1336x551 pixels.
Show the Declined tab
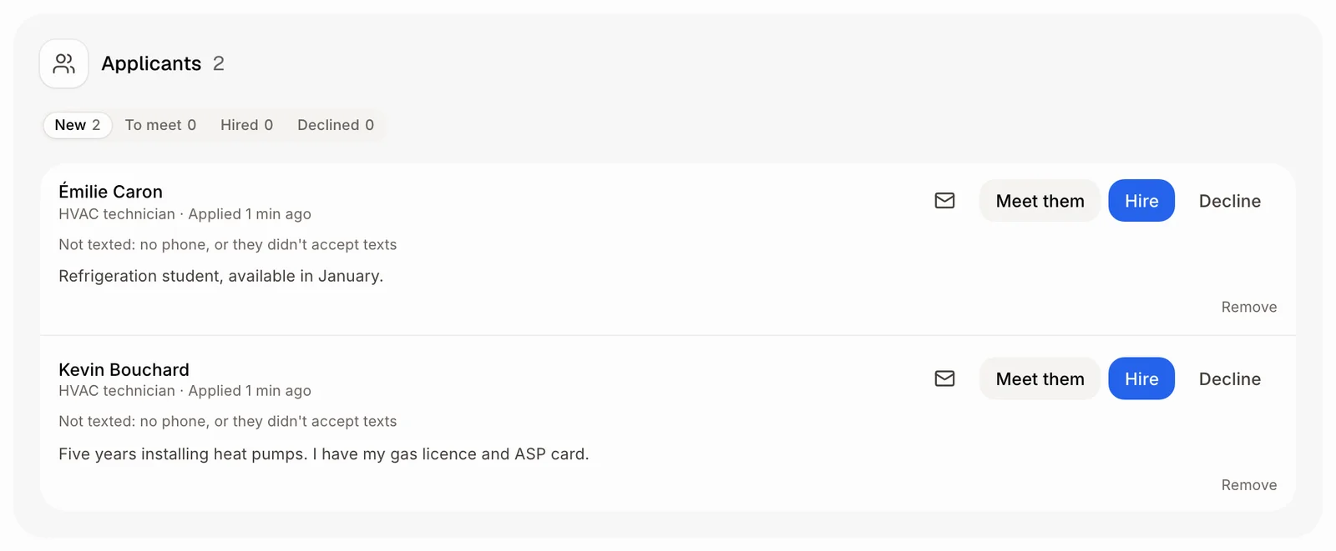tap(336, 125)
